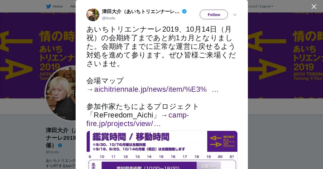Click the verified badge in the tweet header
Screen dimensions: 323x169
184,11
